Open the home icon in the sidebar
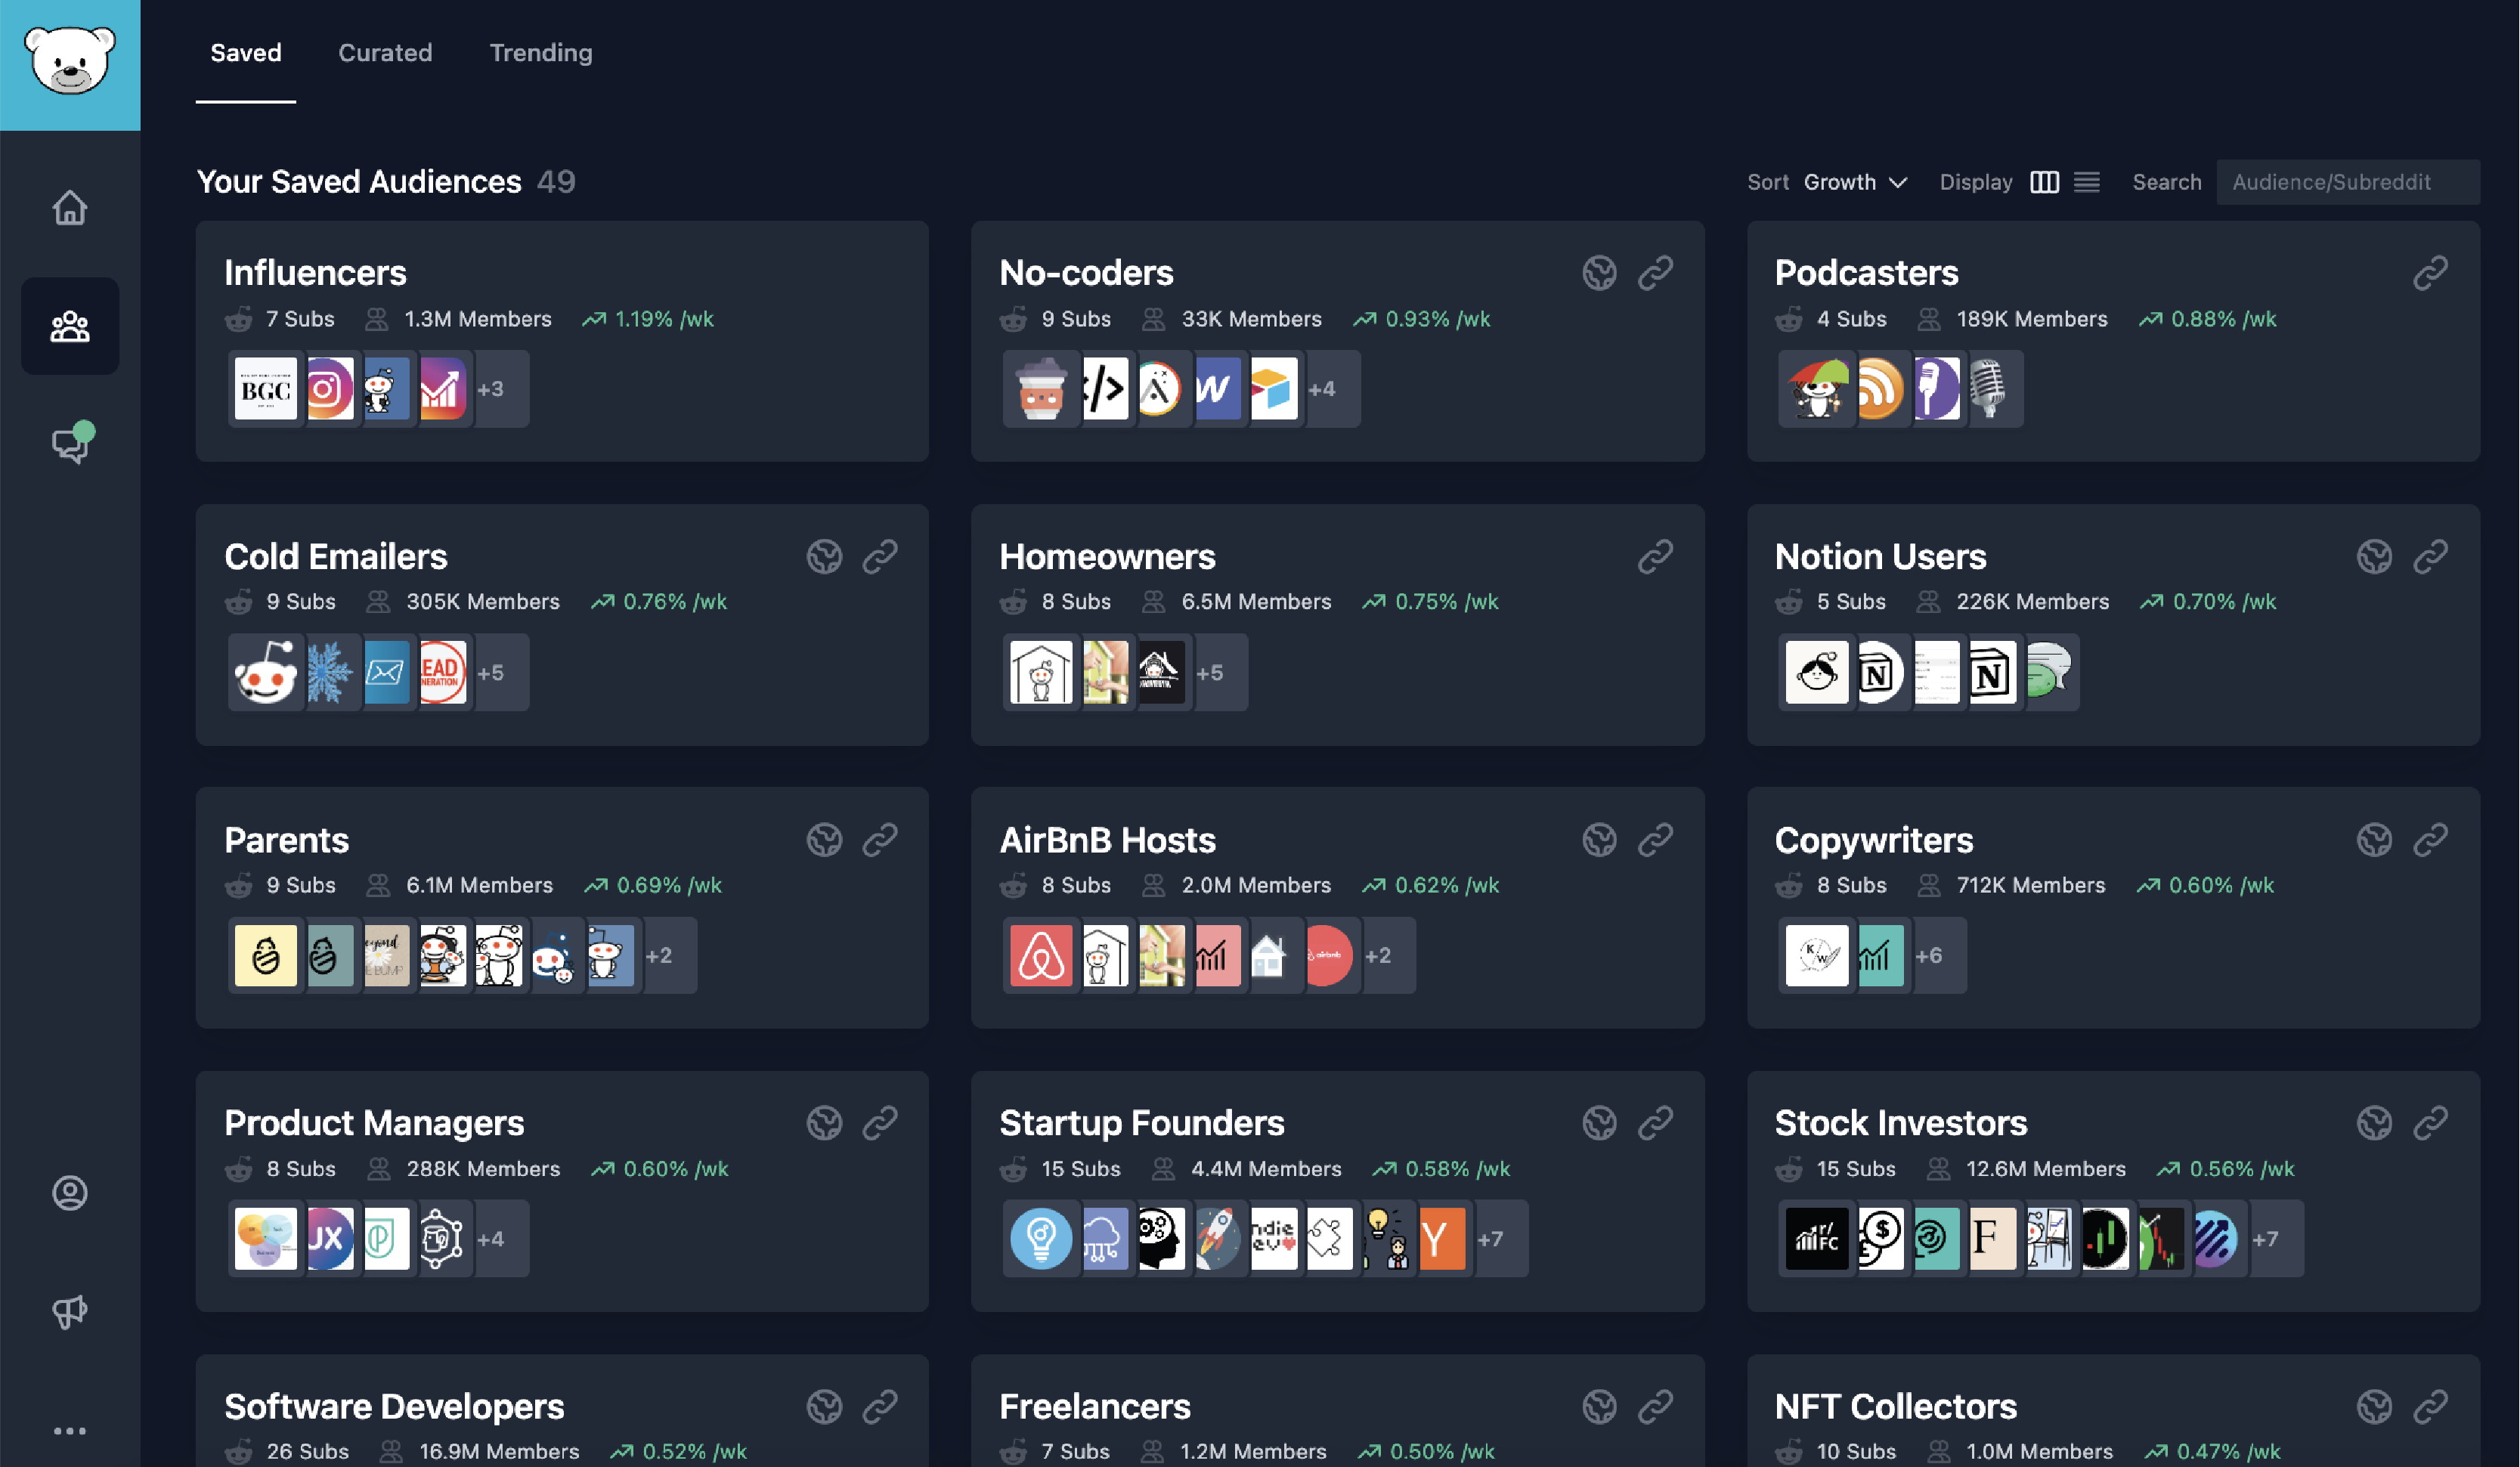This screenshot has height=1467, width=2520. click(70, 207)
